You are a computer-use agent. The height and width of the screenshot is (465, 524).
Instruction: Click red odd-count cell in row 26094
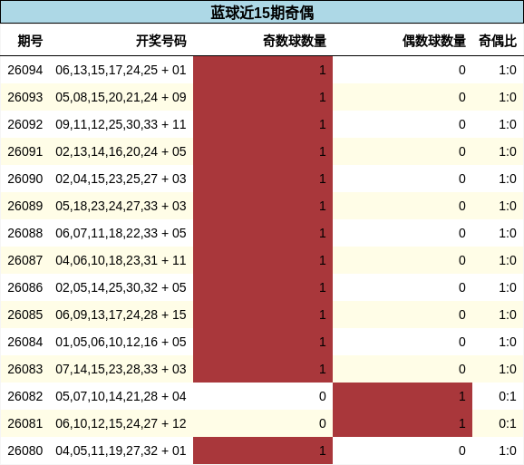pos(263,70)
